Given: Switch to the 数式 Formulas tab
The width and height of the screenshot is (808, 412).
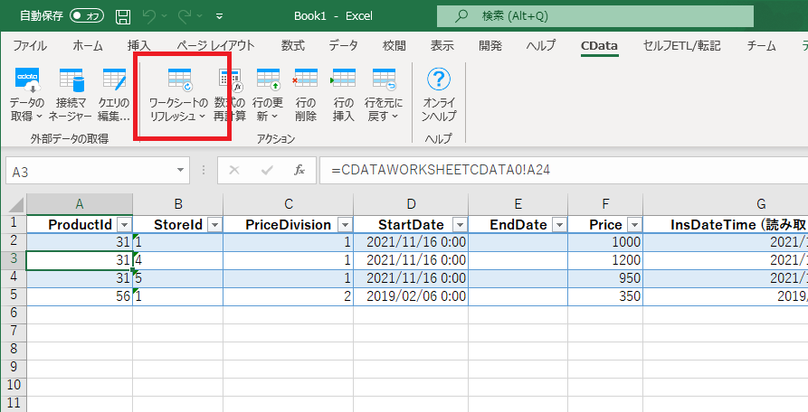Looking at the screenshot, I should pyautogui.click(x=292, y=46).
